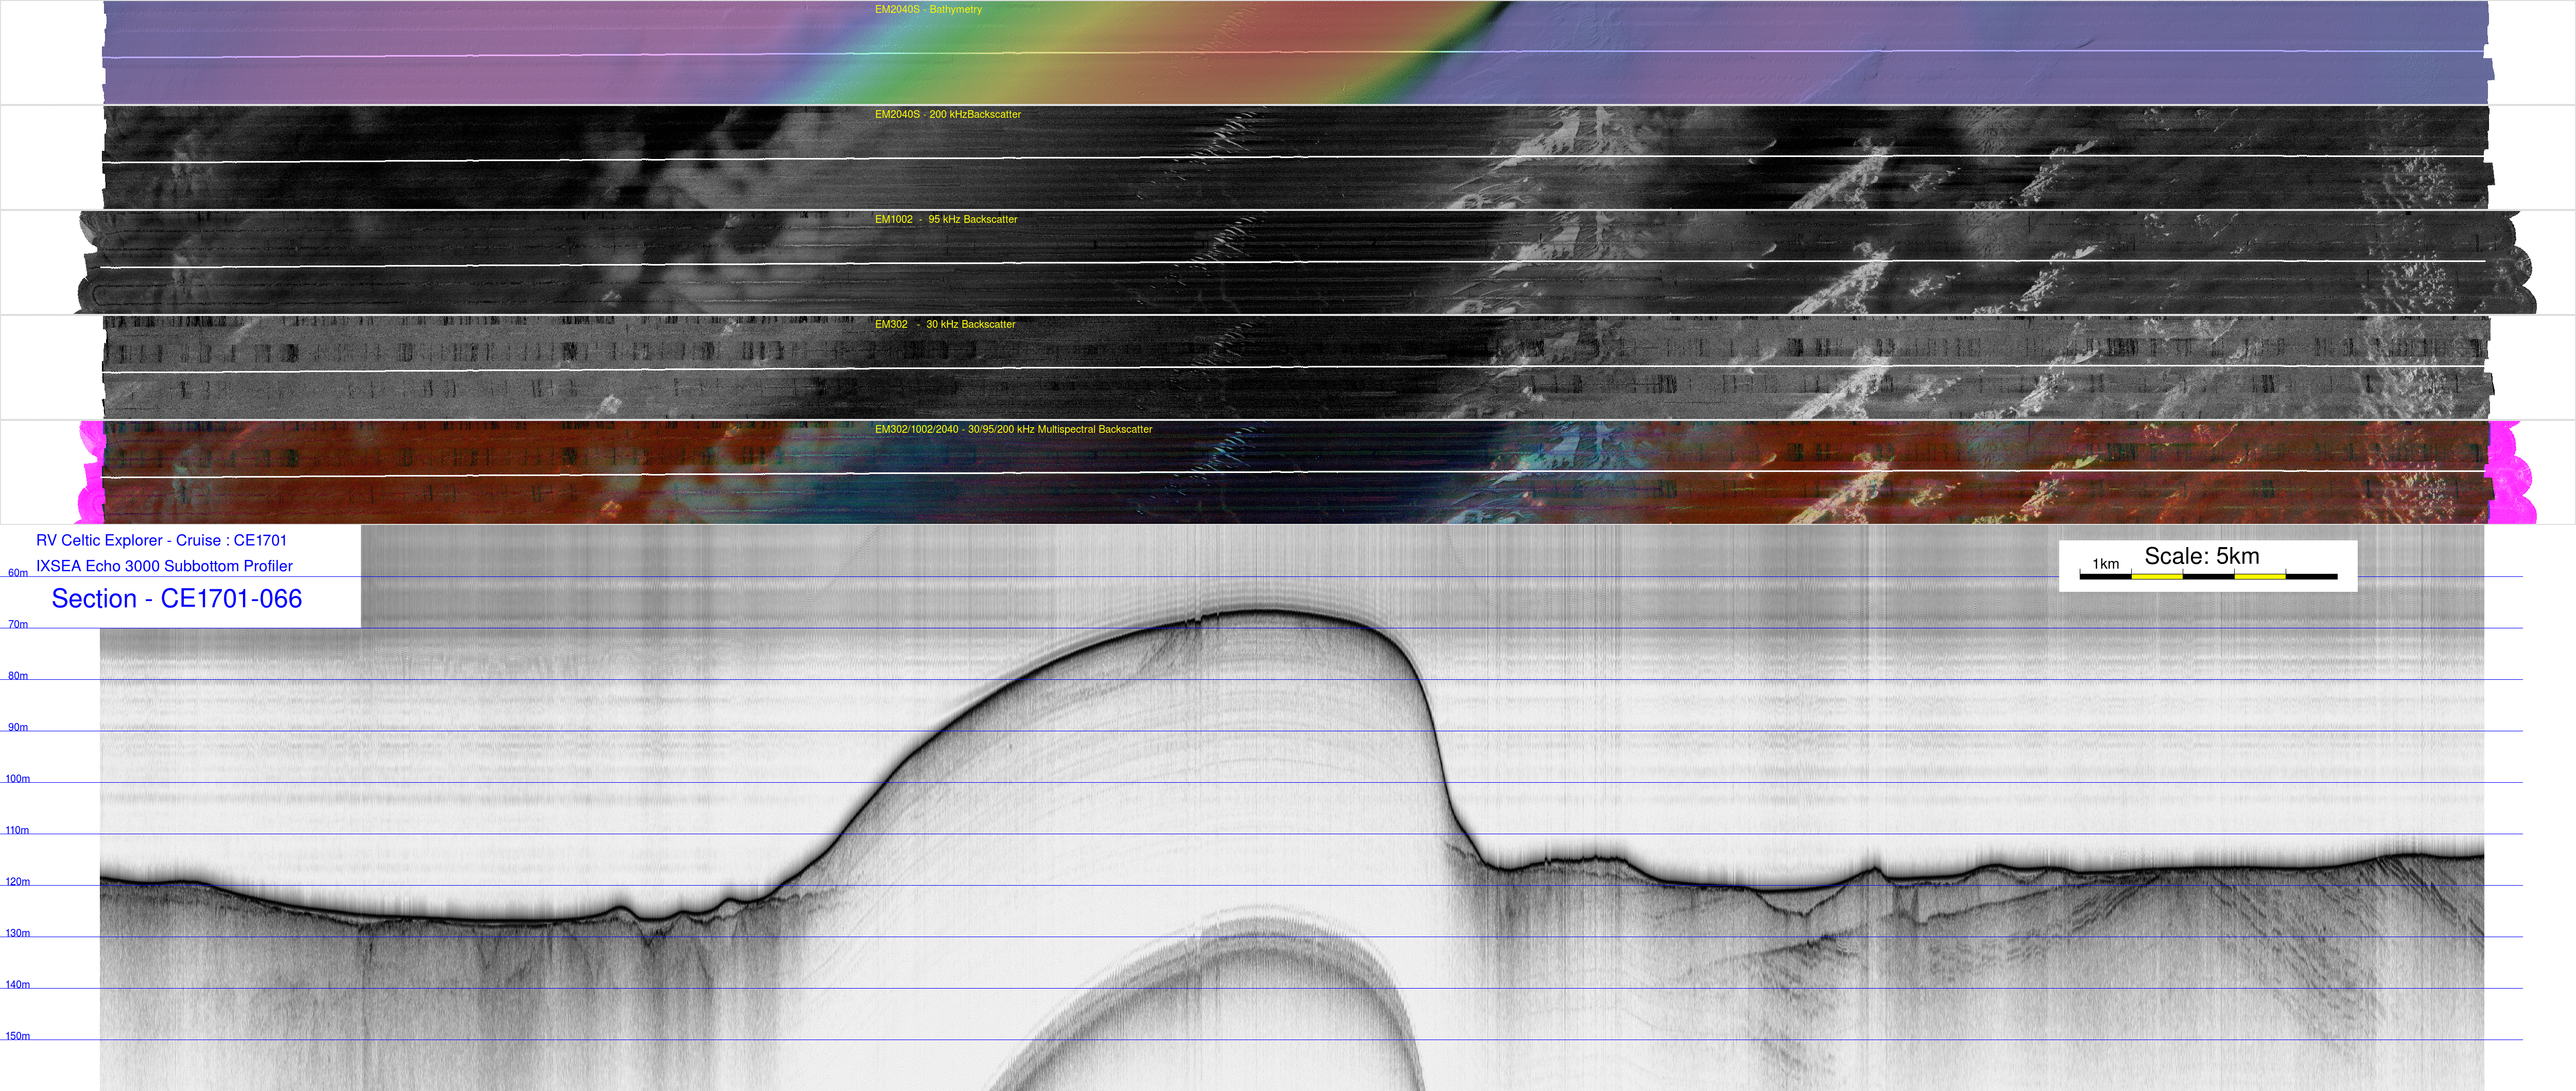Click the Section CE1701-066 title
Viewport: 2576px width, 1091px height.
176,599
